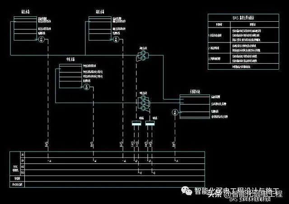The width and height of the screenshot is (289, 204).
Task: Select level sensor circle beside top-left tank
Action: click(42, 39)
